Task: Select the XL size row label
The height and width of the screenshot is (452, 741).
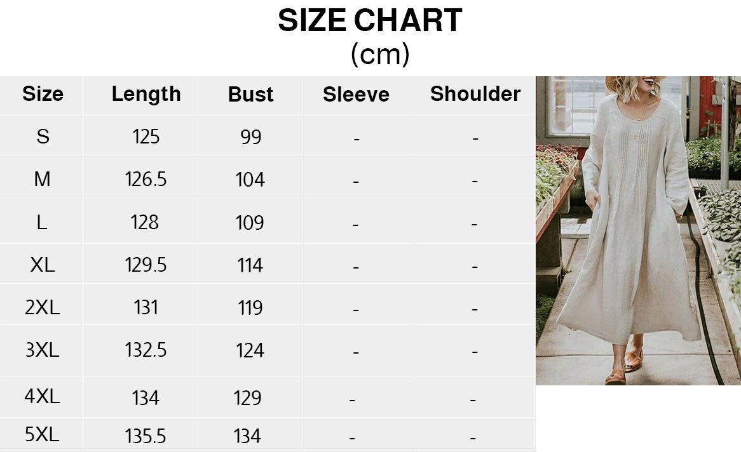Action: point(43,265)
